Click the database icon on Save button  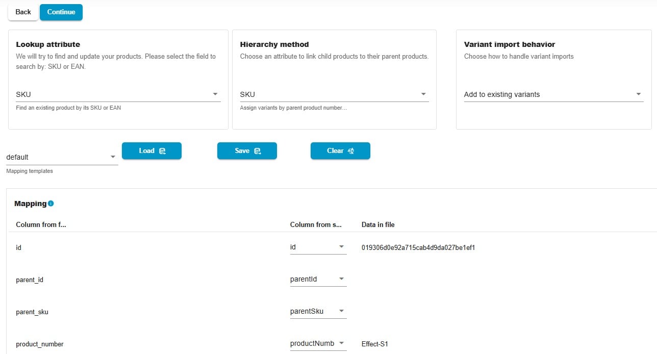tap(258, 151)
